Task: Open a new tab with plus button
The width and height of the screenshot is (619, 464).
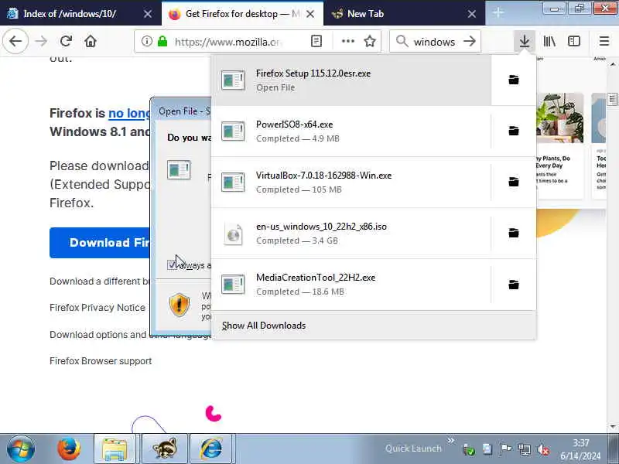Action: (x=498, y=13)
